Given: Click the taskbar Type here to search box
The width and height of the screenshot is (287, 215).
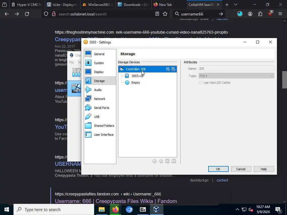Looking at the screenshot, I should click(x=54, y=209).
